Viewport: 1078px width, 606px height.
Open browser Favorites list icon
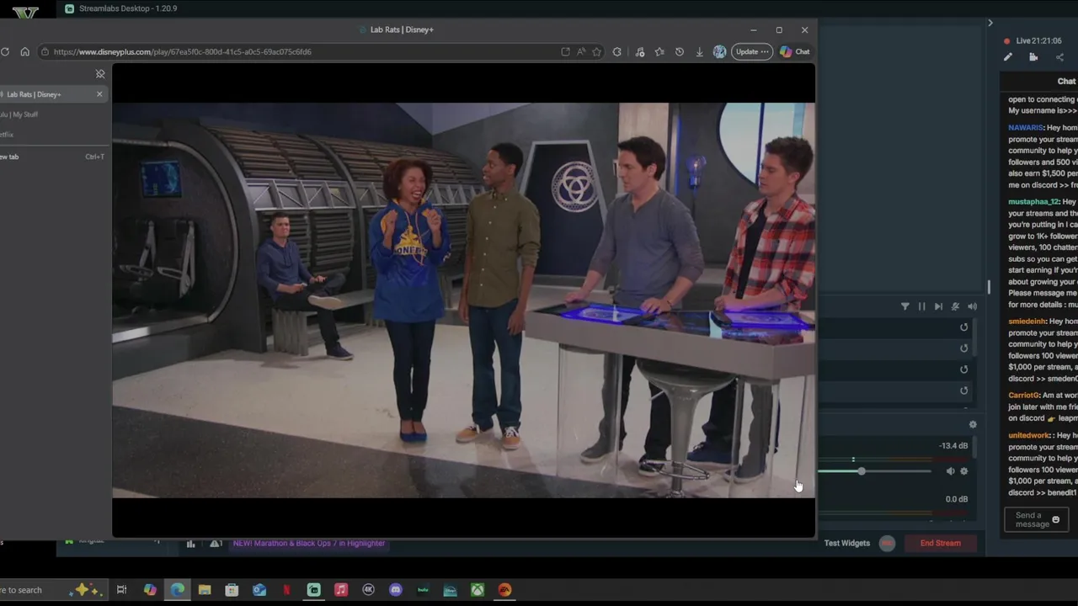[x=659, y=51]
